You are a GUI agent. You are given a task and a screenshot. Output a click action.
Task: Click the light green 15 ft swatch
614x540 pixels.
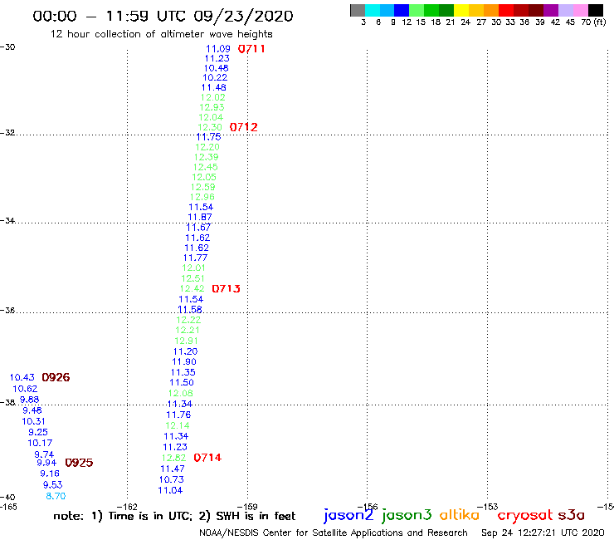click(417, 10)
